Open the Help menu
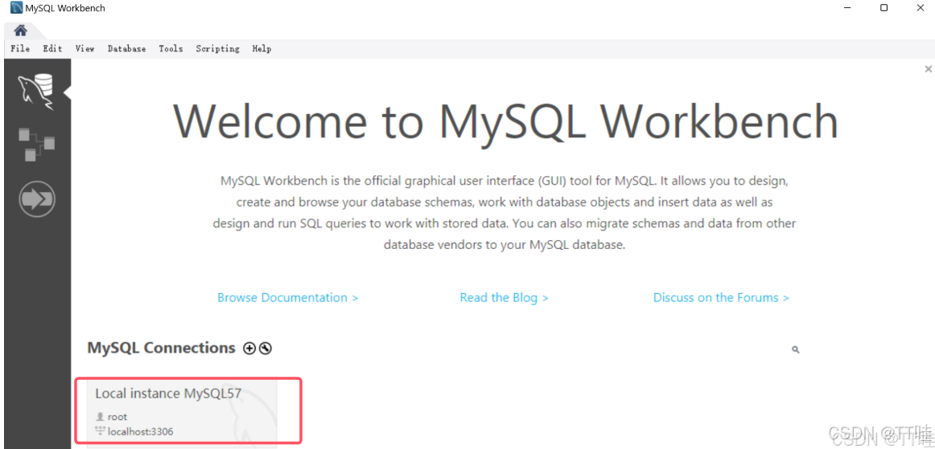The width and height of the screenshot is (935, 449). (x=262, y=49)
